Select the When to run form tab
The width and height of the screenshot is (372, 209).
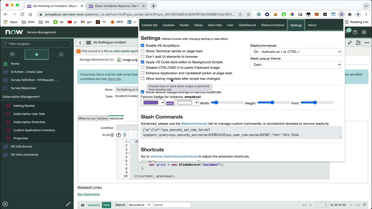(x=87, y=118)
